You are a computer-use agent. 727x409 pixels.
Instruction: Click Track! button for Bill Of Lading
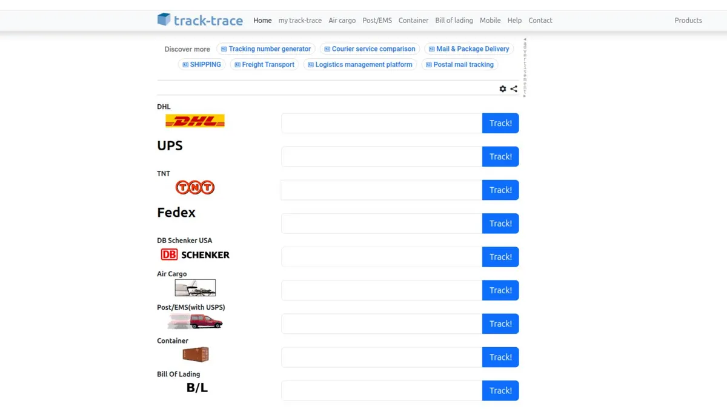click(x=500, y=390)
